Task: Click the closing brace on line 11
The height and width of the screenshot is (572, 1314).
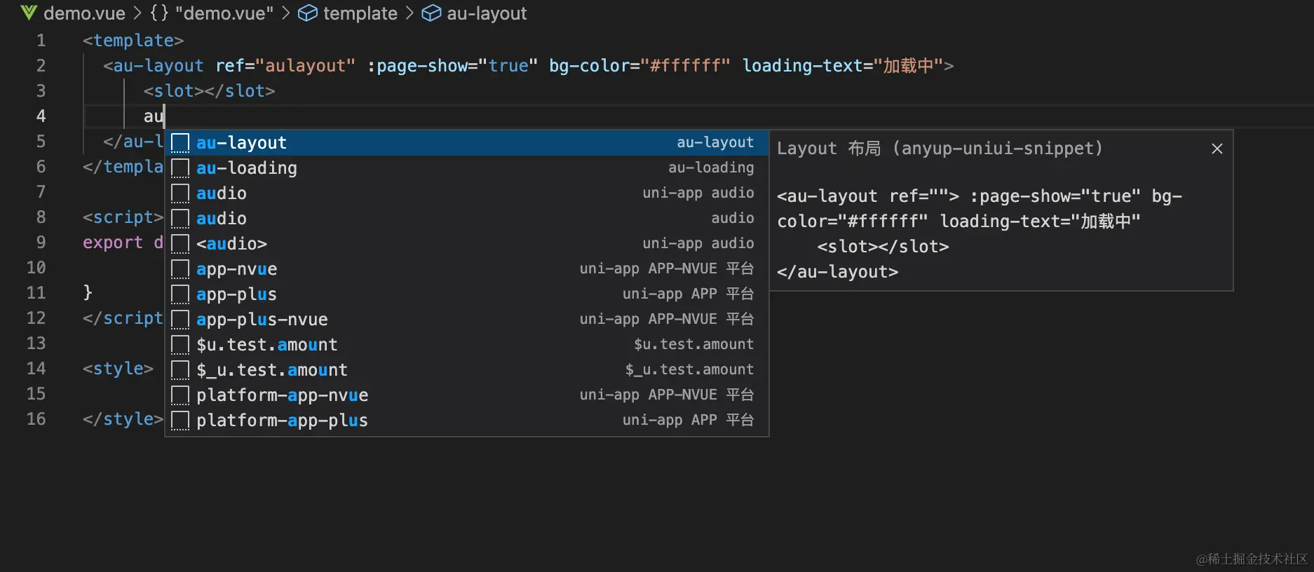Action: tap(88, 293)
